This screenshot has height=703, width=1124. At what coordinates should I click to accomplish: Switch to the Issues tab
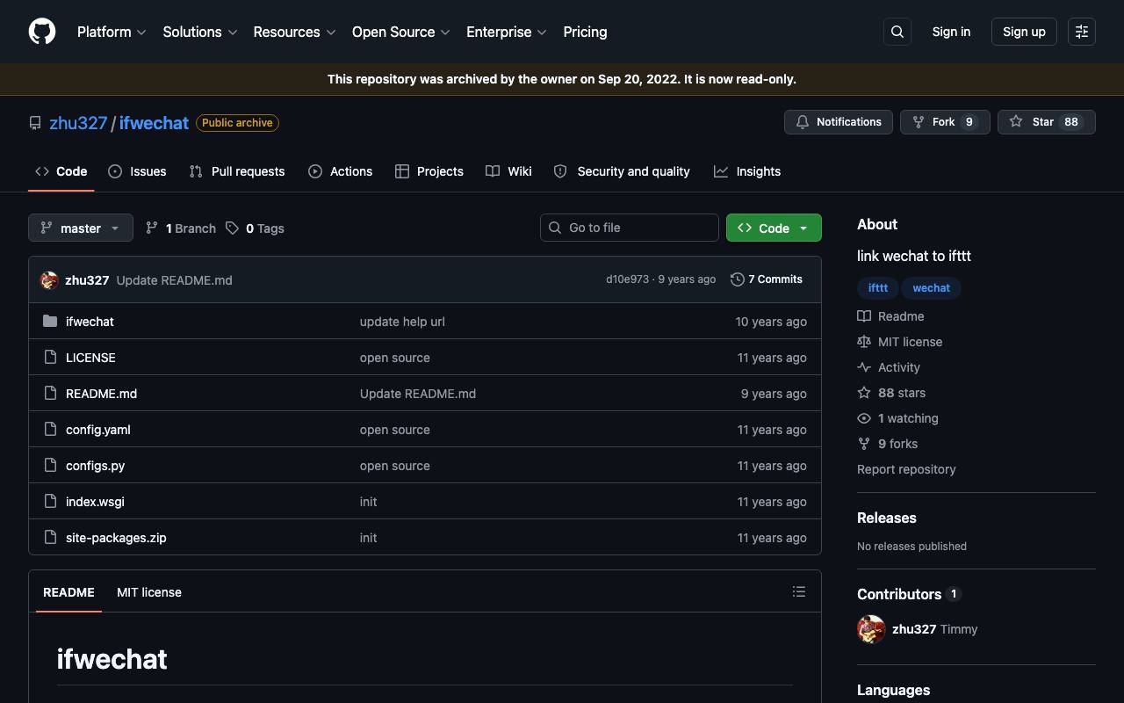137,171
